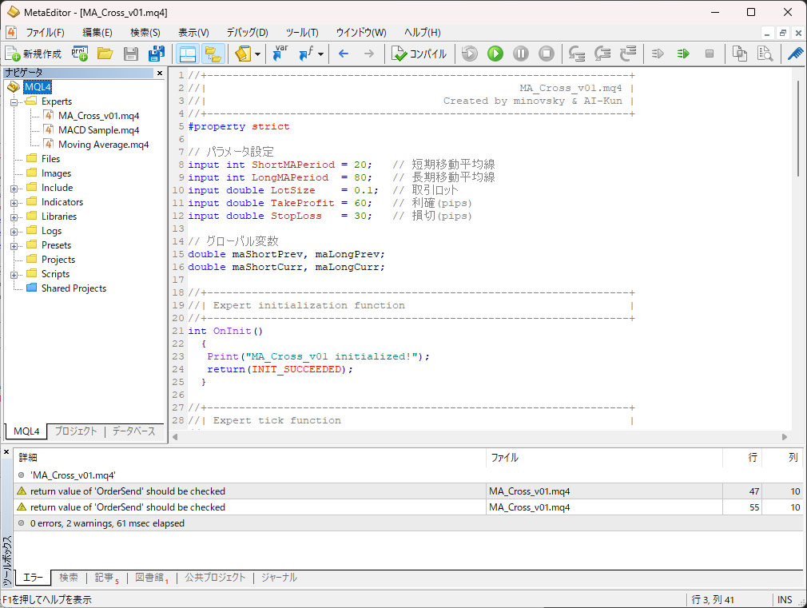This screenshot has height=608, width=807.
Task: Start debugging with the green play icon
Action: point(495,54)
